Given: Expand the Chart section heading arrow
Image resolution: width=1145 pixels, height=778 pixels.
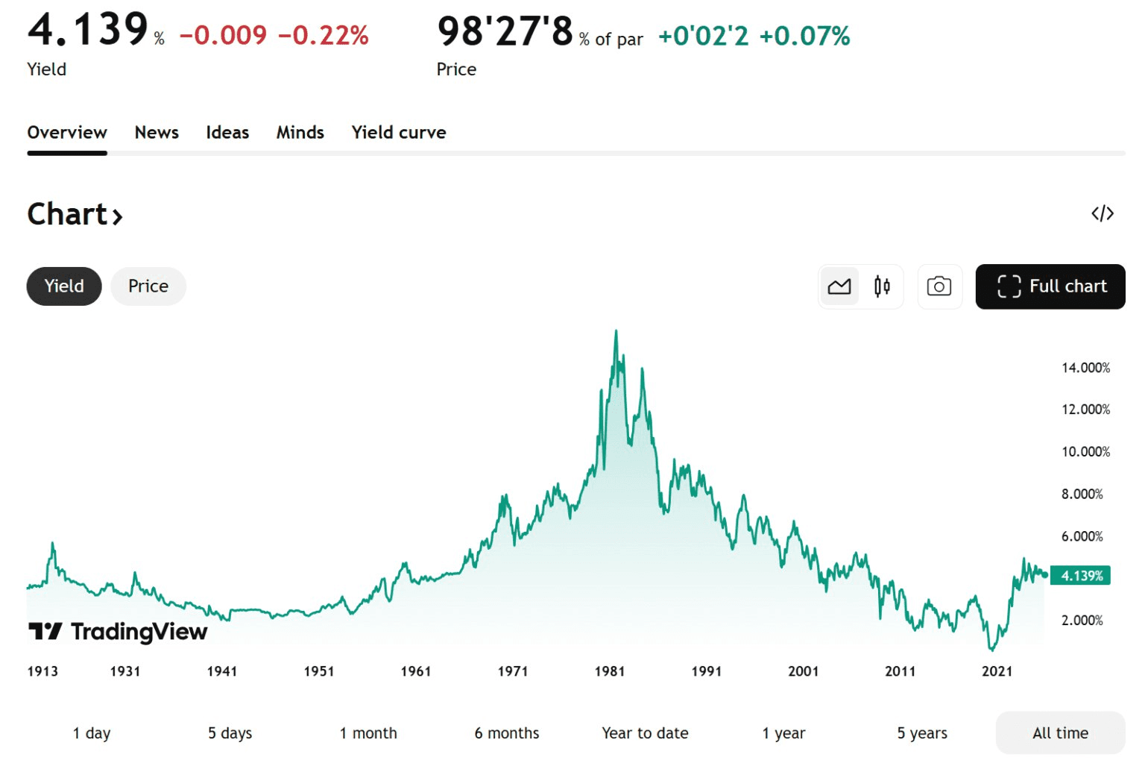Looking at the screenshot, I should (117, 216).
